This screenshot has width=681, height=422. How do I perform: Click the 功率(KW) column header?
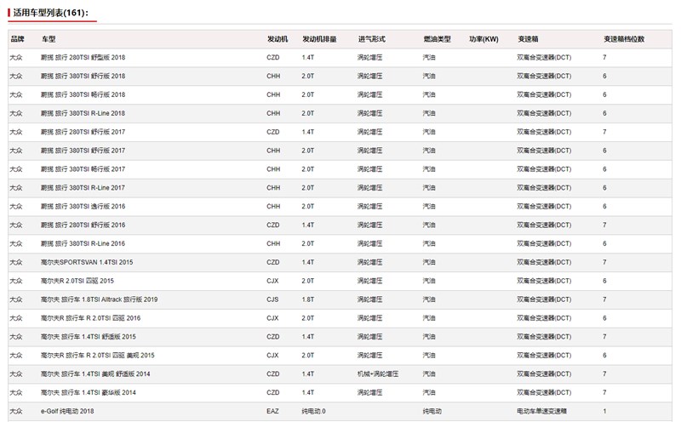point(484,39)
